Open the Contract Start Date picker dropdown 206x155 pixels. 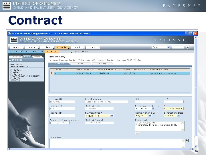coord(150,116)
